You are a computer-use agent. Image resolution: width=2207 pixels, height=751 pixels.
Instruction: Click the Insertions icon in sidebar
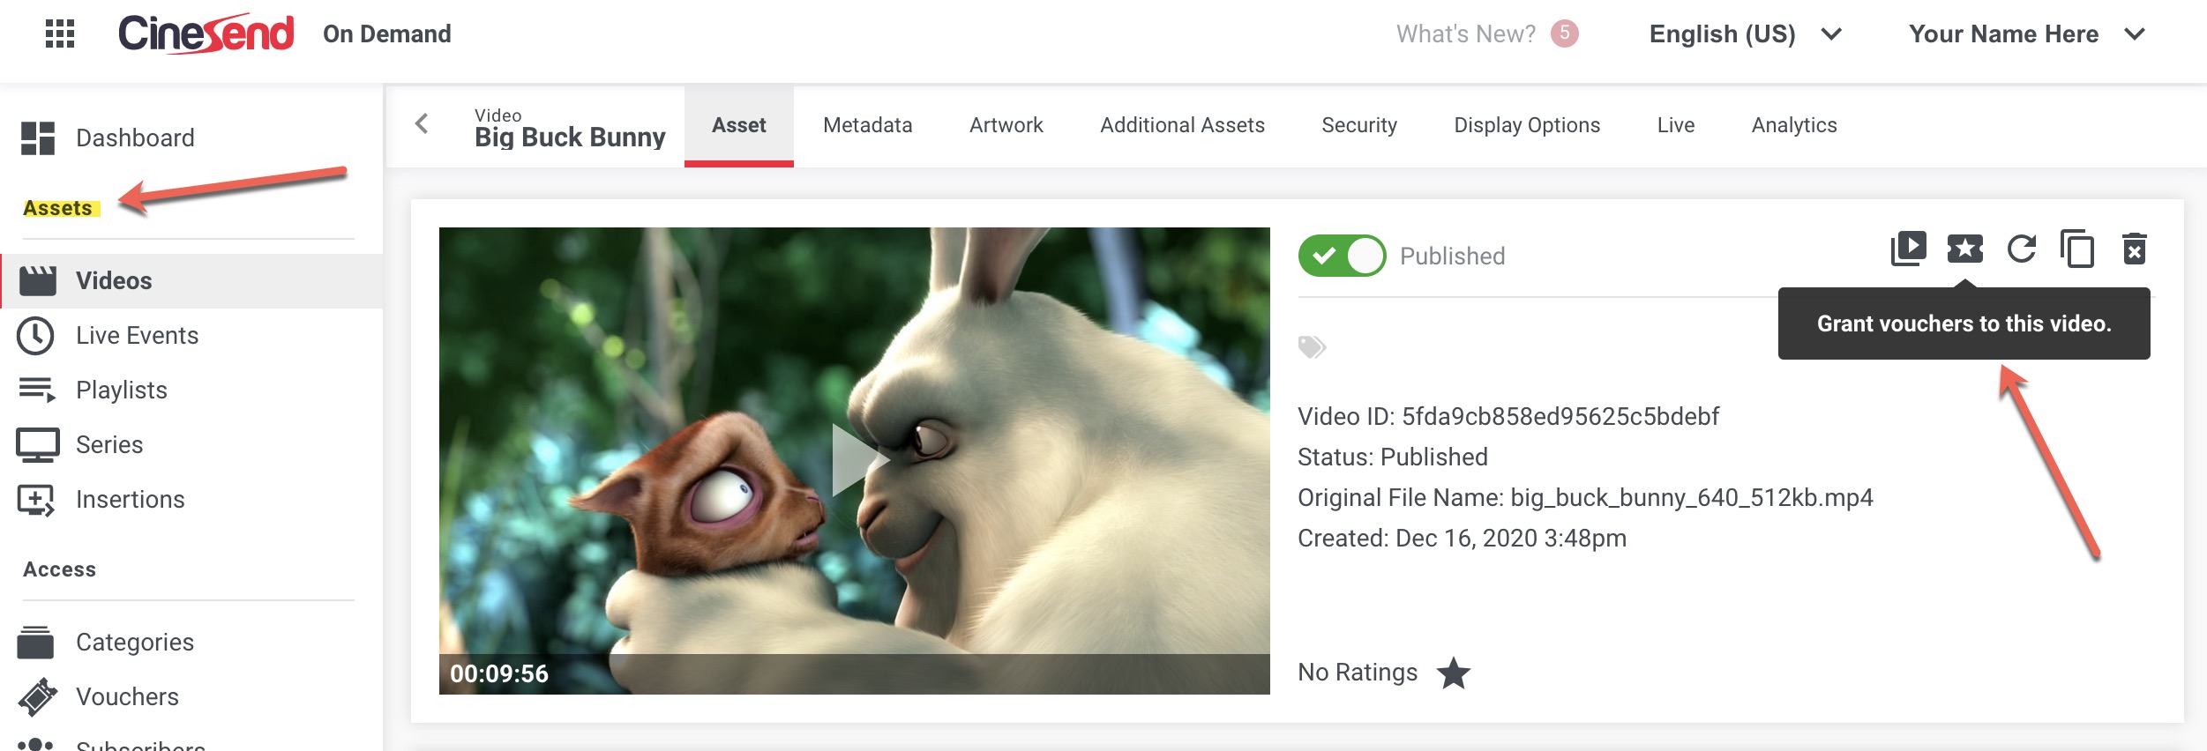36,500
